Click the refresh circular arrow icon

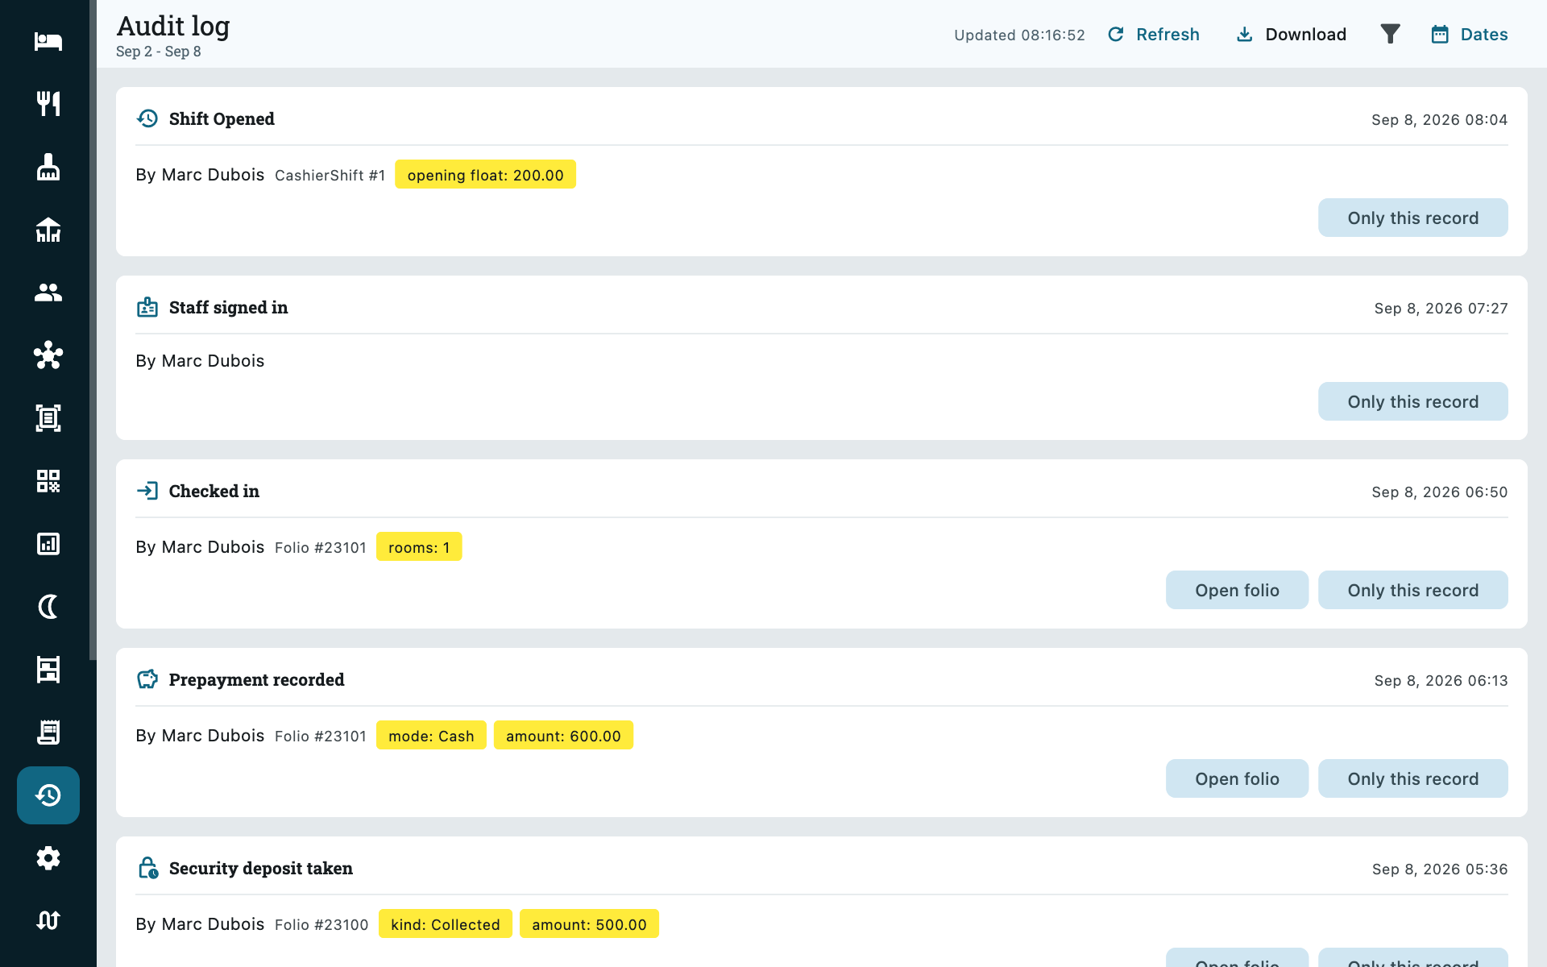pos(1116,35)
